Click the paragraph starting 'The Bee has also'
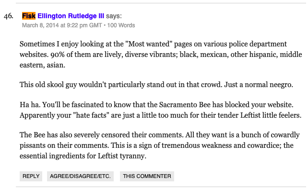 tap(159, 145)
